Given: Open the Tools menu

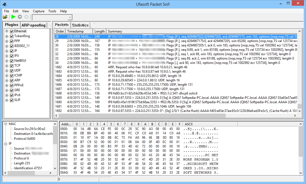Looking at the screenshot, I should coord(52,11).
